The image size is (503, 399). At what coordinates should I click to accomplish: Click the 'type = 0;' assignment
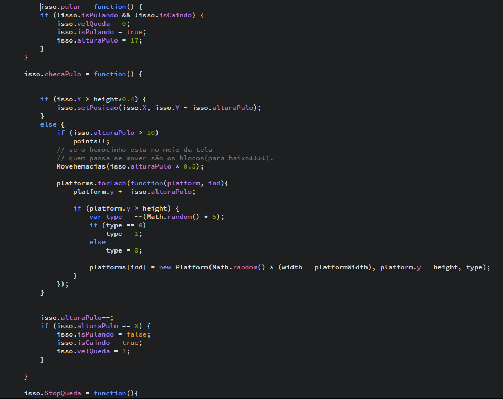[x=124, y=250]
